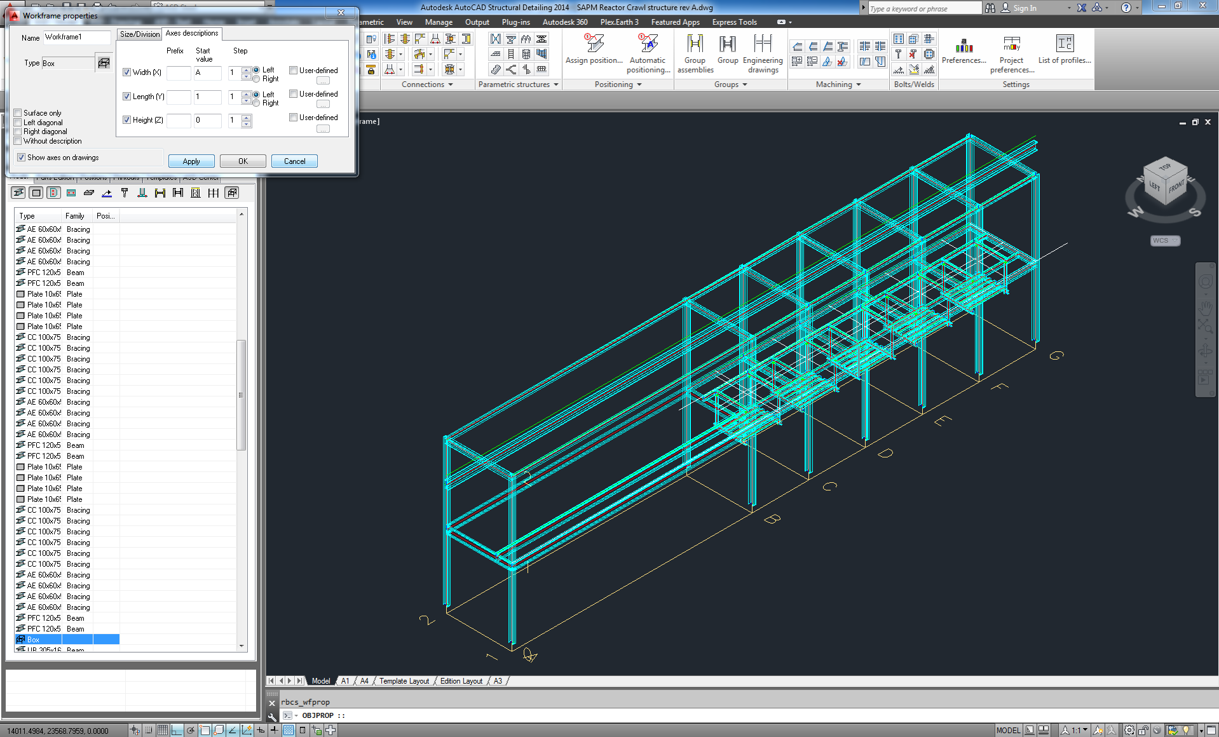The image size is (1219, 737).
Task: Switch to the Axes descriptions tab
Action: pos(191,33)
